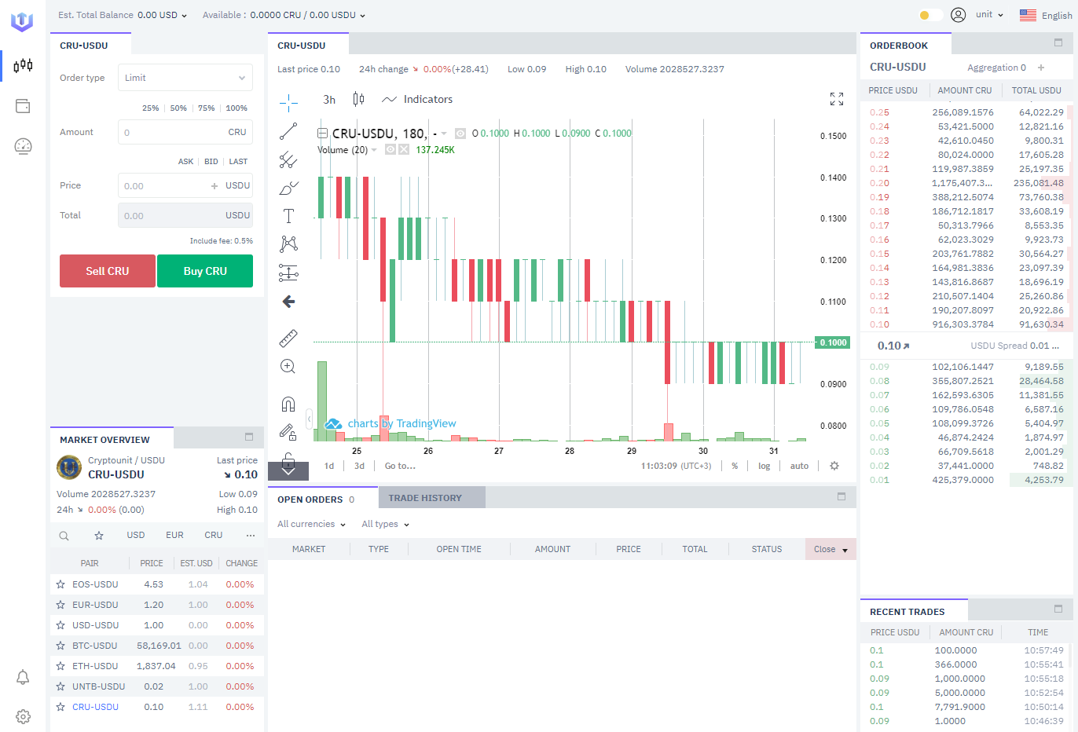Activate the zoom-in magnifier tool

[x=288, y=366]
